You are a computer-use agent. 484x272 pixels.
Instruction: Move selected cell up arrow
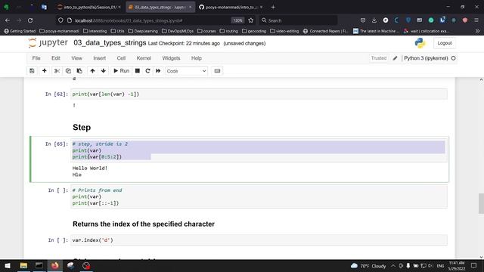pos(92,71)
